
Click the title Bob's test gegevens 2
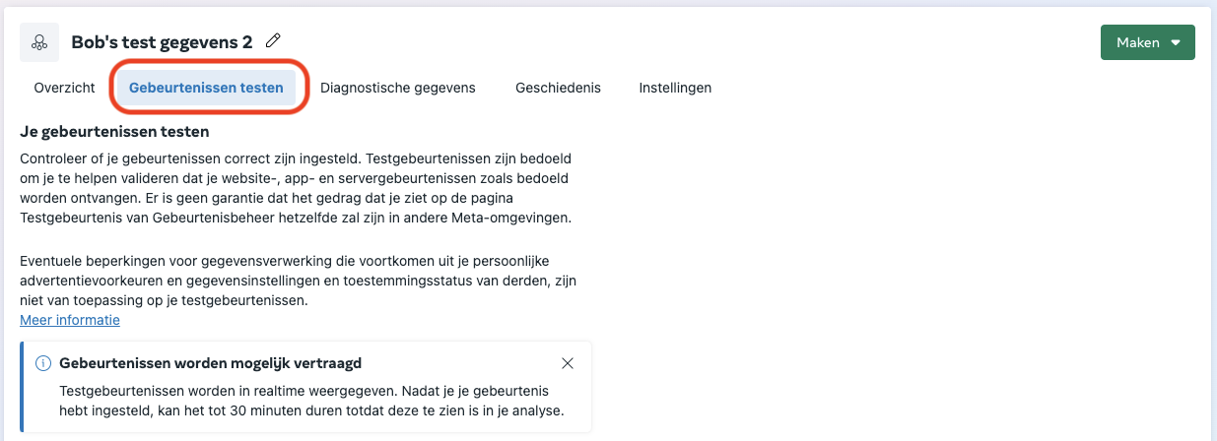(162, 42)
